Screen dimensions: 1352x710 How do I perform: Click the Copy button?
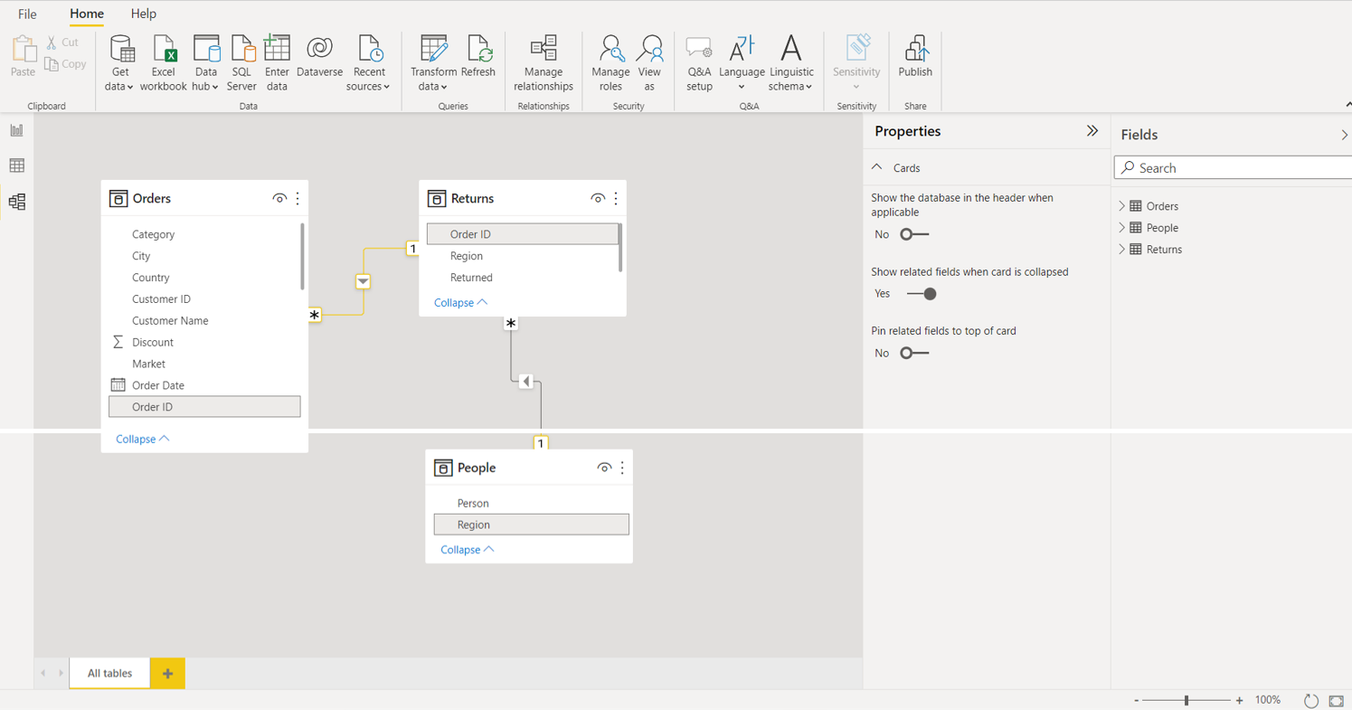pyautogui.click(x=65, y=64)
